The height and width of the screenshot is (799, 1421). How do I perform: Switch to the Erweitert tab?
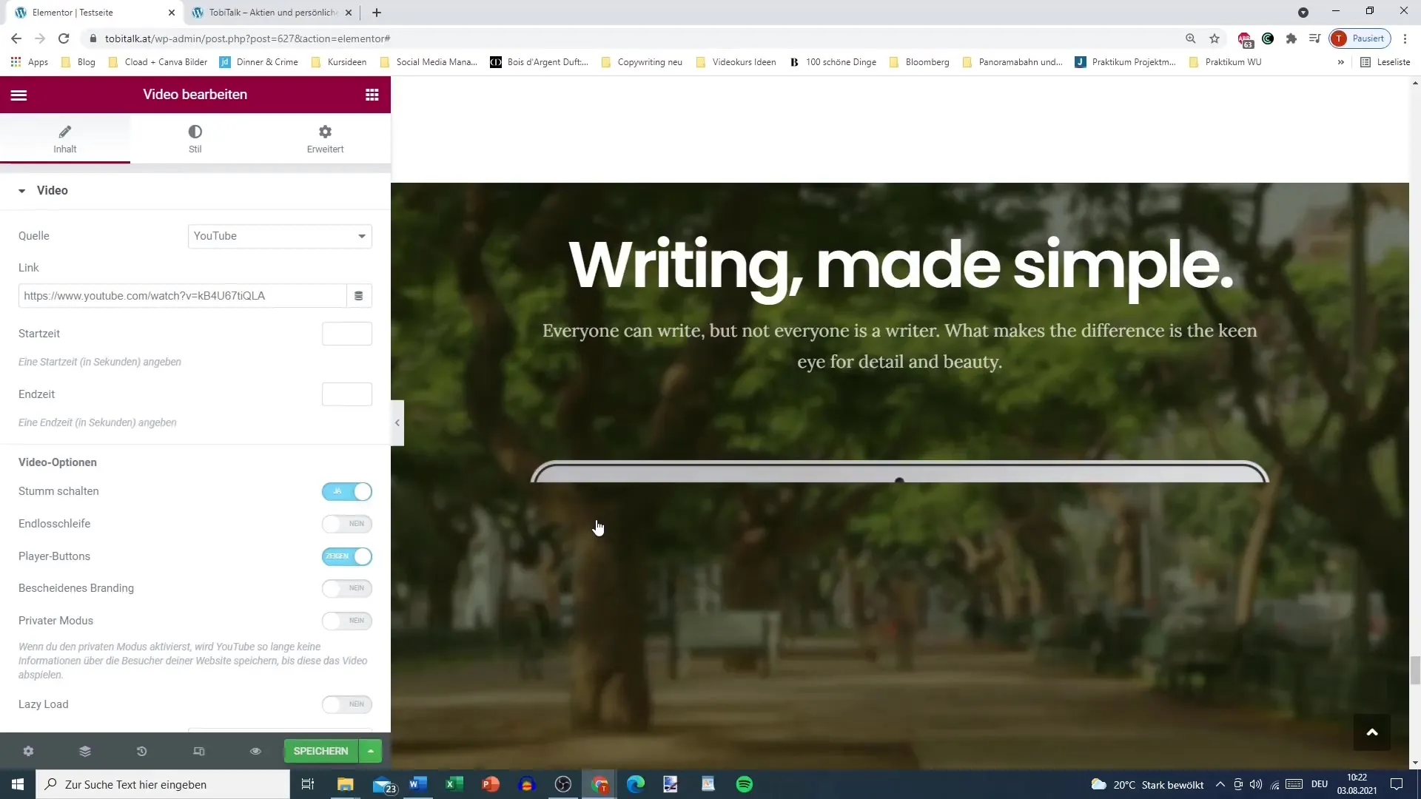(326, 138)
